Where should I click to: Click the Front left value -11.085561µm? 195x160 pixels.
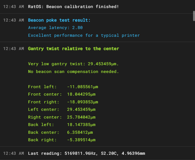coord(83,87)
